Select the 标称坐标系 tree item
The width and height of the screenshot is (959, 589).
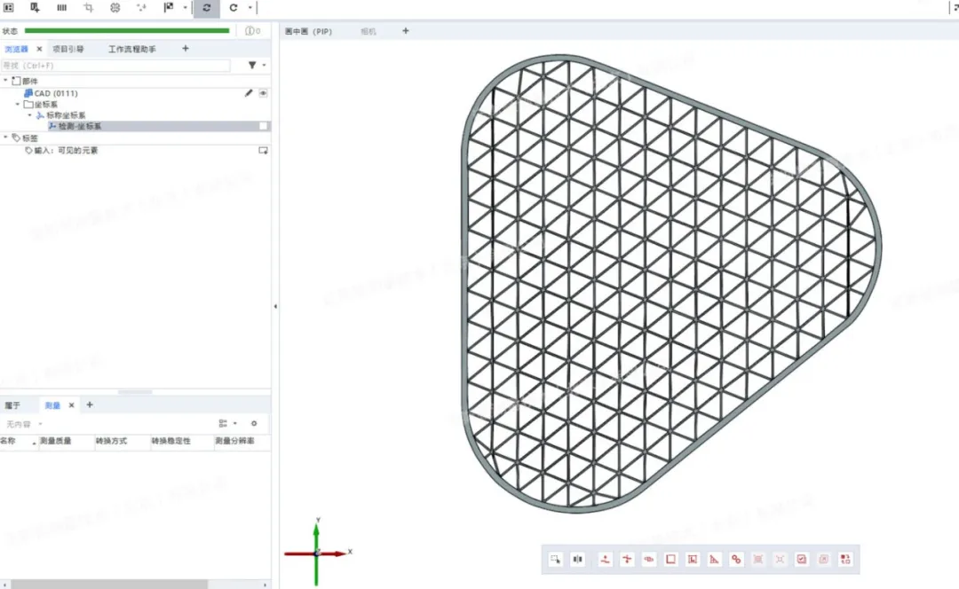pos(66,115)
